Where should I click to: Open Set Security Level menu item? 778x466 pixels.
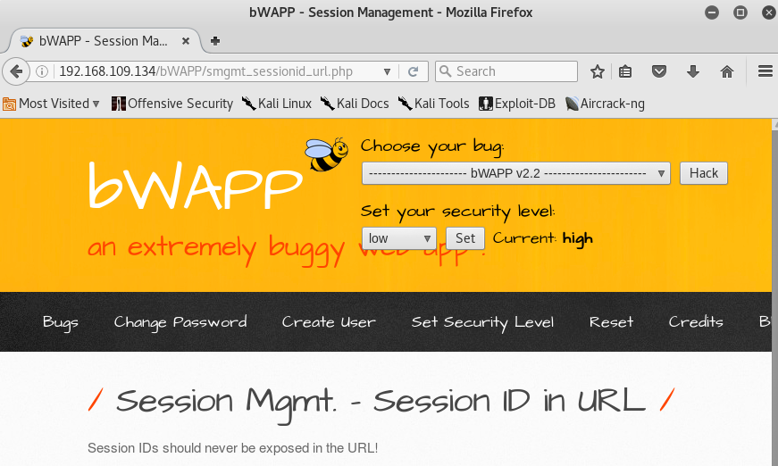tap(482, 322)
